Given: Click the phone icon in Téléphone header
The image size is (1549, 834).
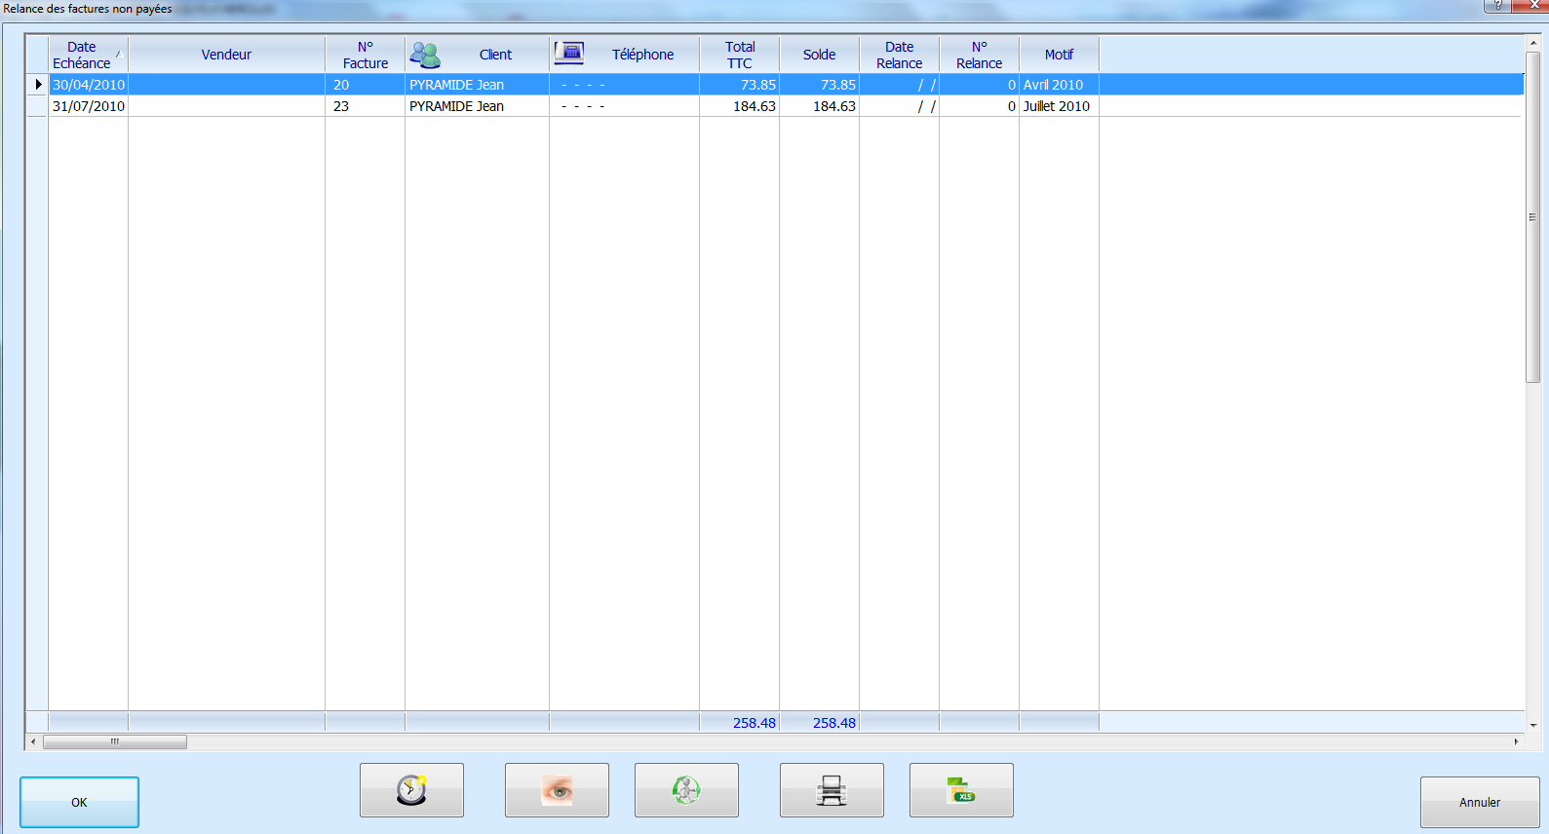Looking at the screenshot, I should pos(569,54).
